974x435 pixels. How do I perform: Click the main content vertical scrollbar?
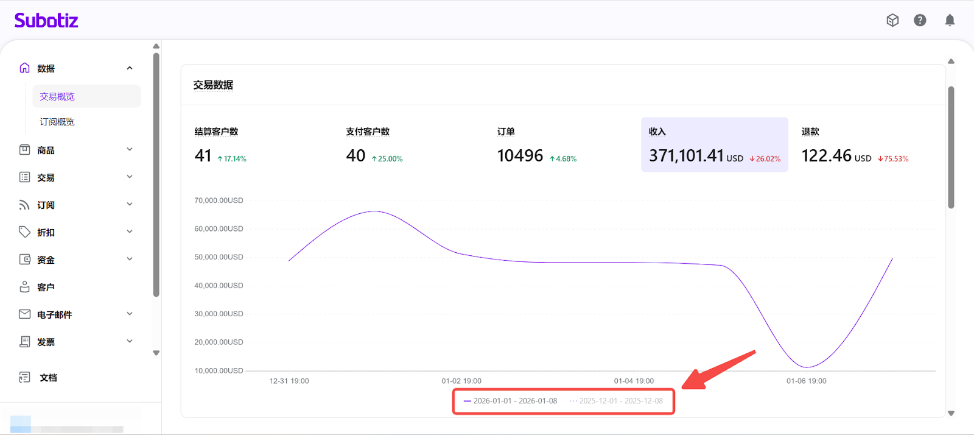point(951,146)
